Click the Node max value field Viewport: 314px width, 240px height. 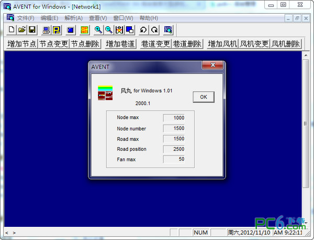(x=174, y=118)
